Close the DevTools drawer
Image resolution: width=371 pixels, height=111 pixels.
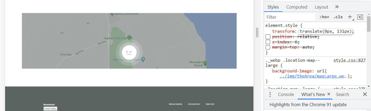pos(365,94)
